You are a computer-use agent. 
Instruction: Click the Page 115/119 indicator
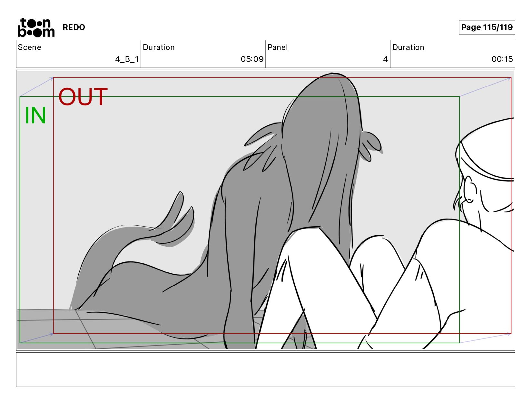(487, 27)
